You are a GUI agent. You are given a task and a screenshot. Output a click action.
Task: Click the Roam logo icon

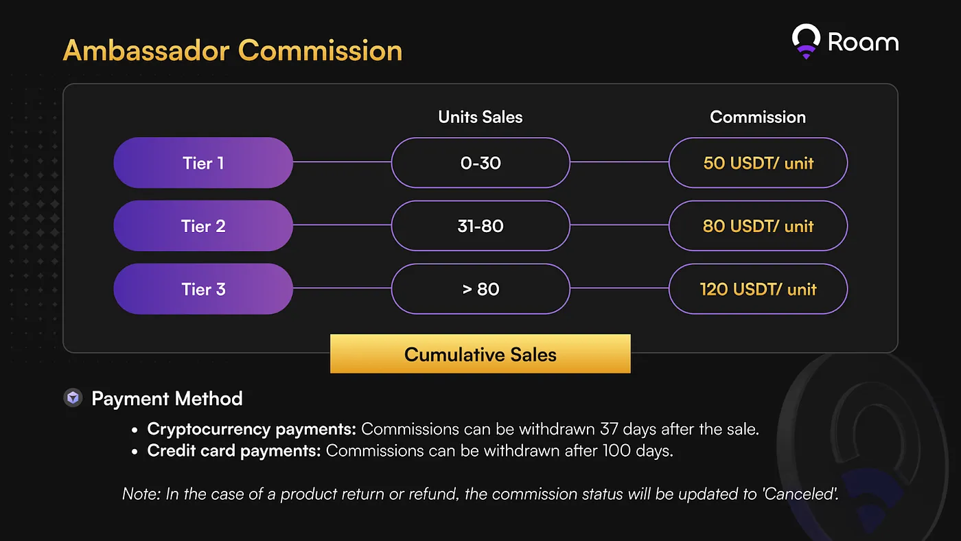(x=806, y=41)
